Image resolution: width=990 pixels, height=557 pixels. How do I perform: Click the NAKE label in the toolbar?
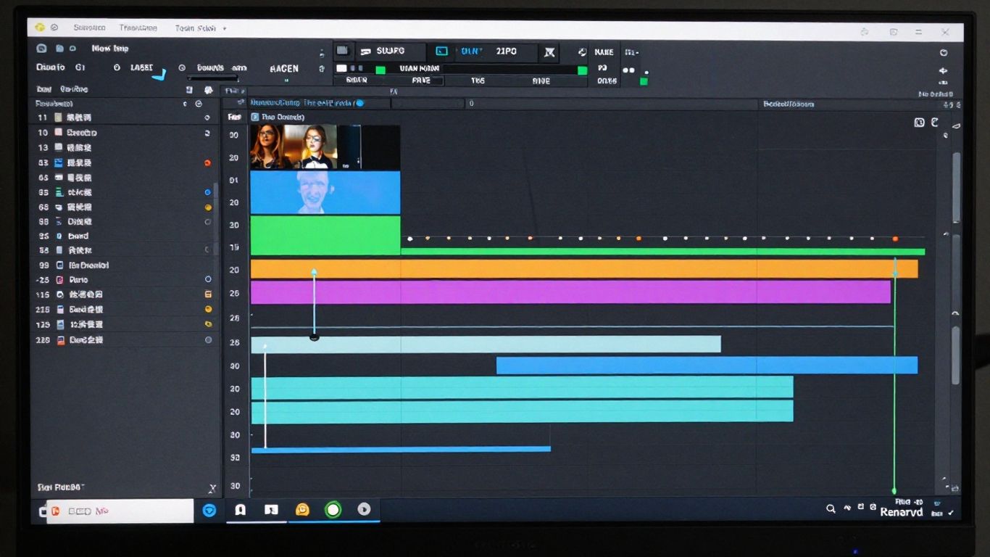point(604,52)
